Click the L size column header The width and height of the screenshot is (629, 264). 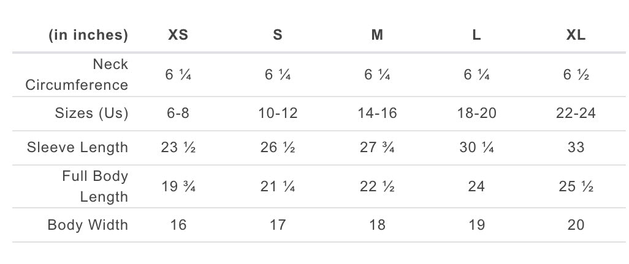476,35
